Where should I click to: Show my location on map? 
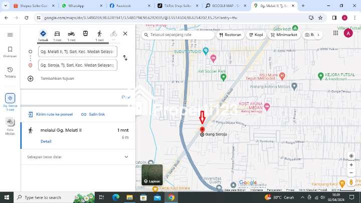351,156
